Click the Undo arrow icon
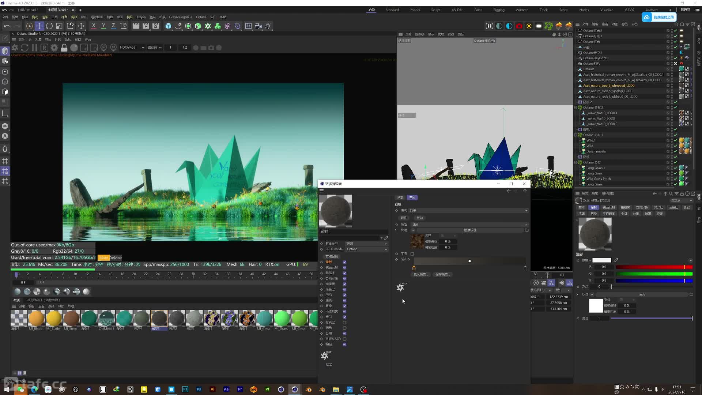 point(7,26)
